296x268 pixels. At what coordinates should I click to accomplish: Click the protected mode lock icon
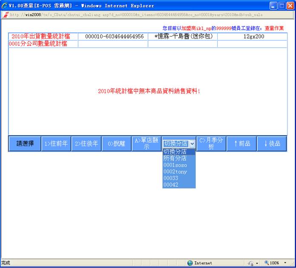(251, 263)
